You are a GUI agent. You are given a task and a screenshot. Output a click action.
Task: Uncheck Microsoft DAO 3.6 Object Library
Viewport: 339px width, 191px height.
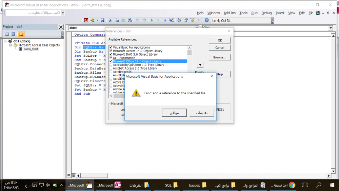pyautogui.click(x=111, y=54)
